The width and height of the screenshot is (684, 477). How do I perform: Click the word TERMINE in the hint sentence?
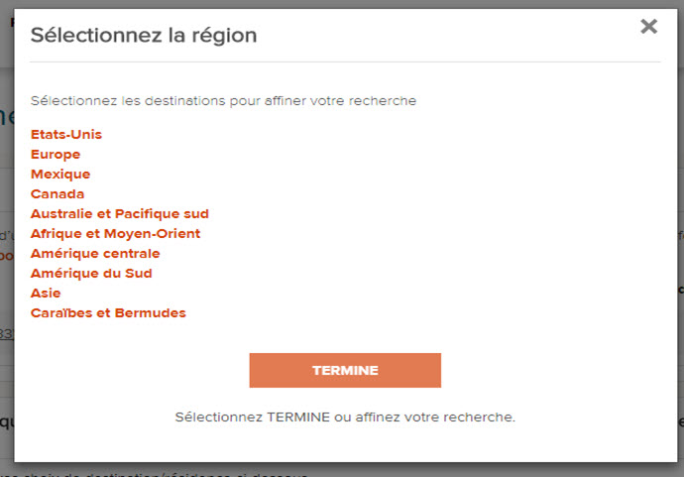coord(298,417)
